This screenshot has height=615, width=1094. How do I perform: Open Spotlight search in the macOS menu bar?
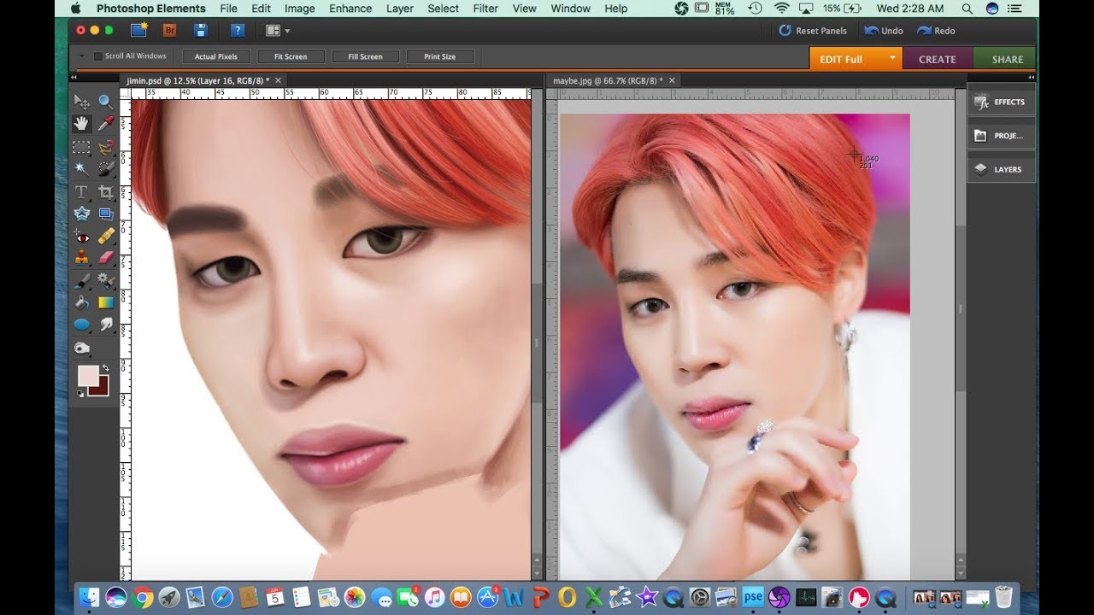(x=967, y=9)
